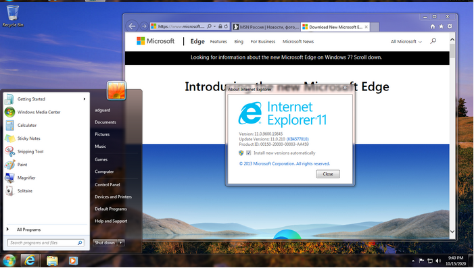The image size is (474, 268).
Task: Click the Shut down button
Action: 105,242
